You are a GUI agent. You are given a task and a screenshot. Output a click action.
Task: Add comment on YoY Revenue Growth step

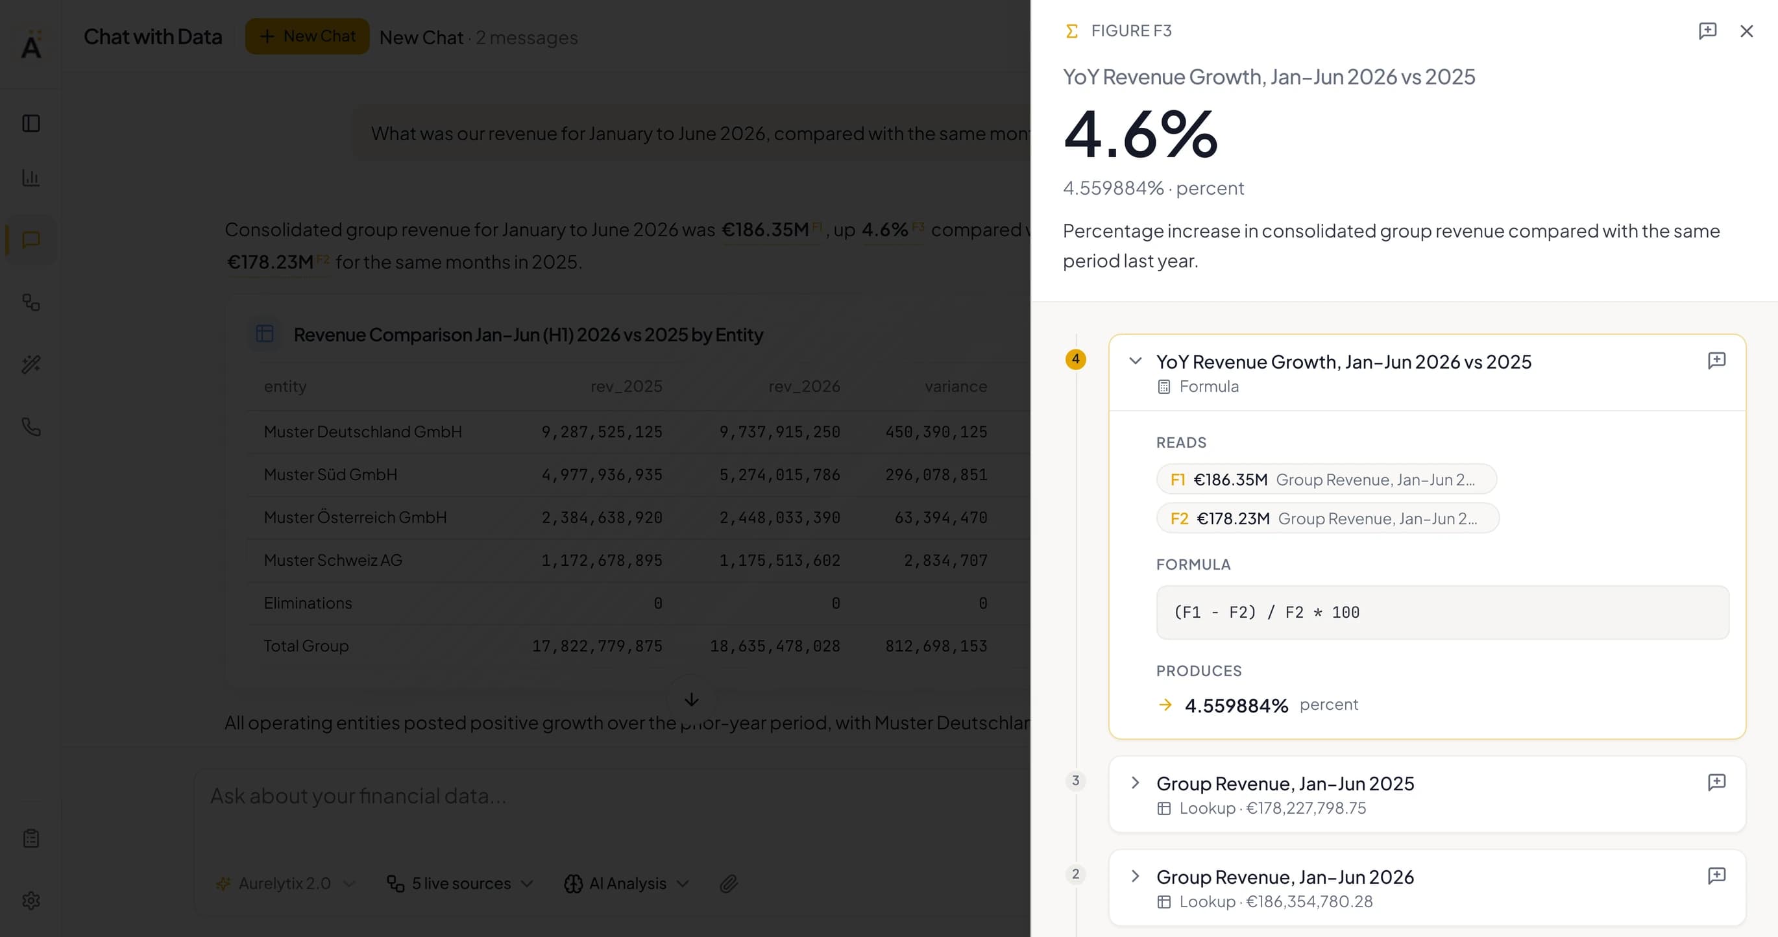click(x=1716, y=361)
